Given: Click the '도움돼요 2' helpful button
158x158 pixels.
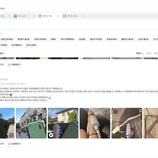Looking at the screenshot, I should (14, 64).
